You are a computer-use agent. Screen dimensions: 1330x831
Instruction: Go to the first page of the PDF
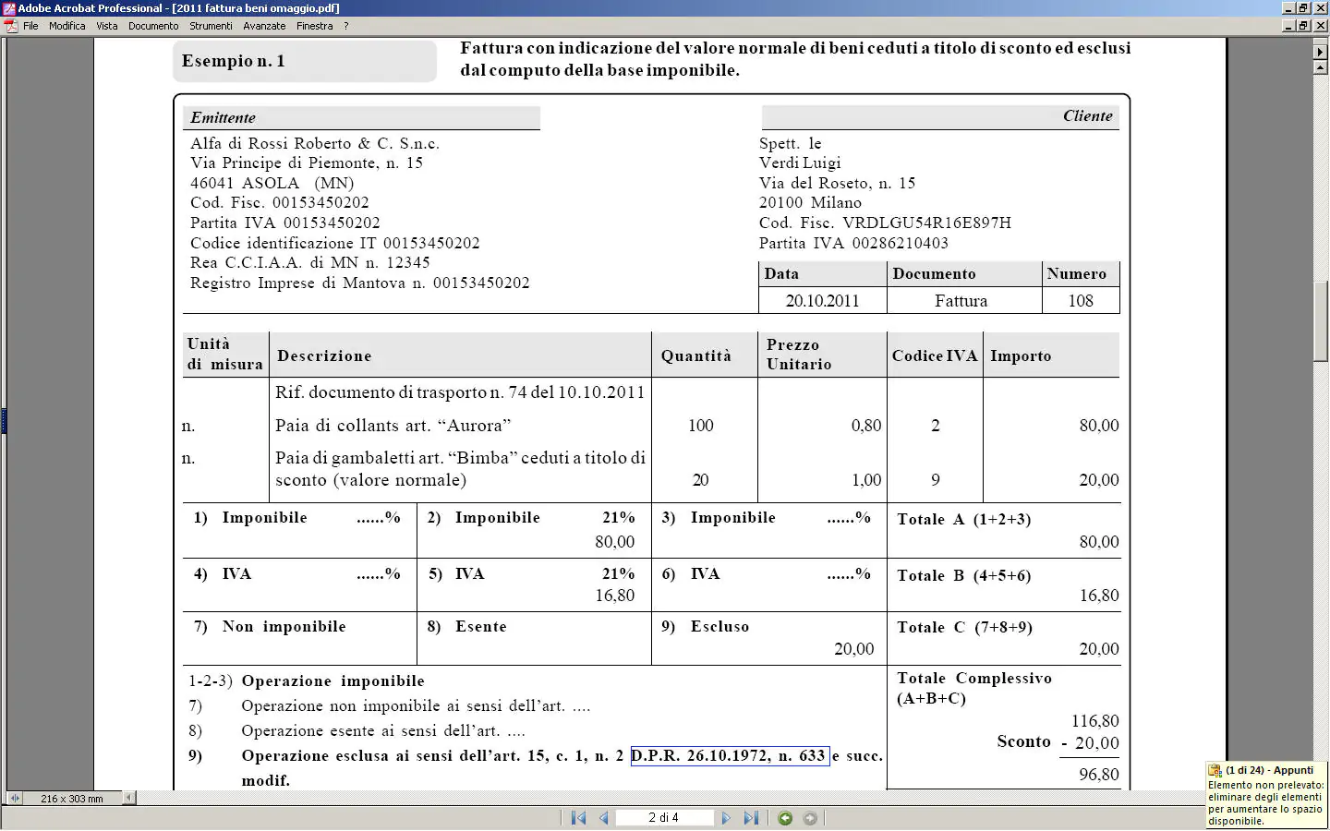click(x=578, y=818)
